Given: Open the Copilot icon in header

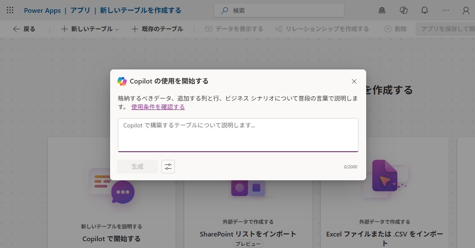Looking at the screenshot, I should point(403,10).
